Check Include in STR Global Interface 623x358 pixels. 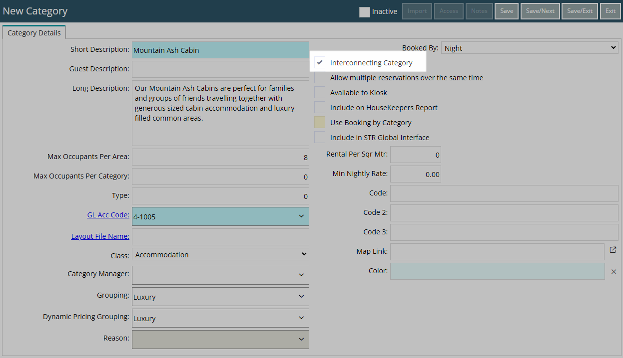click(x=320, y=138)
